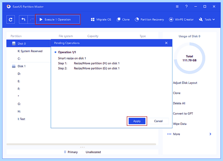The height and width of the screenshot is (161, 223).
Task: Click the Capacity column header
Action: [93, 36]
